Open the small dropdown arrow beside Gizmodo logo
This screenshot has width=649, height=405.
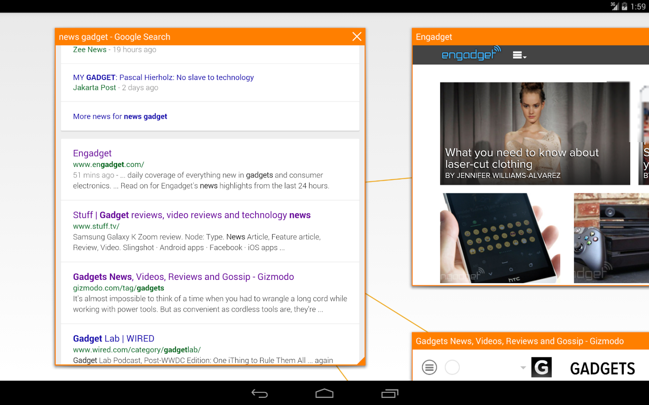pos(523,368)
